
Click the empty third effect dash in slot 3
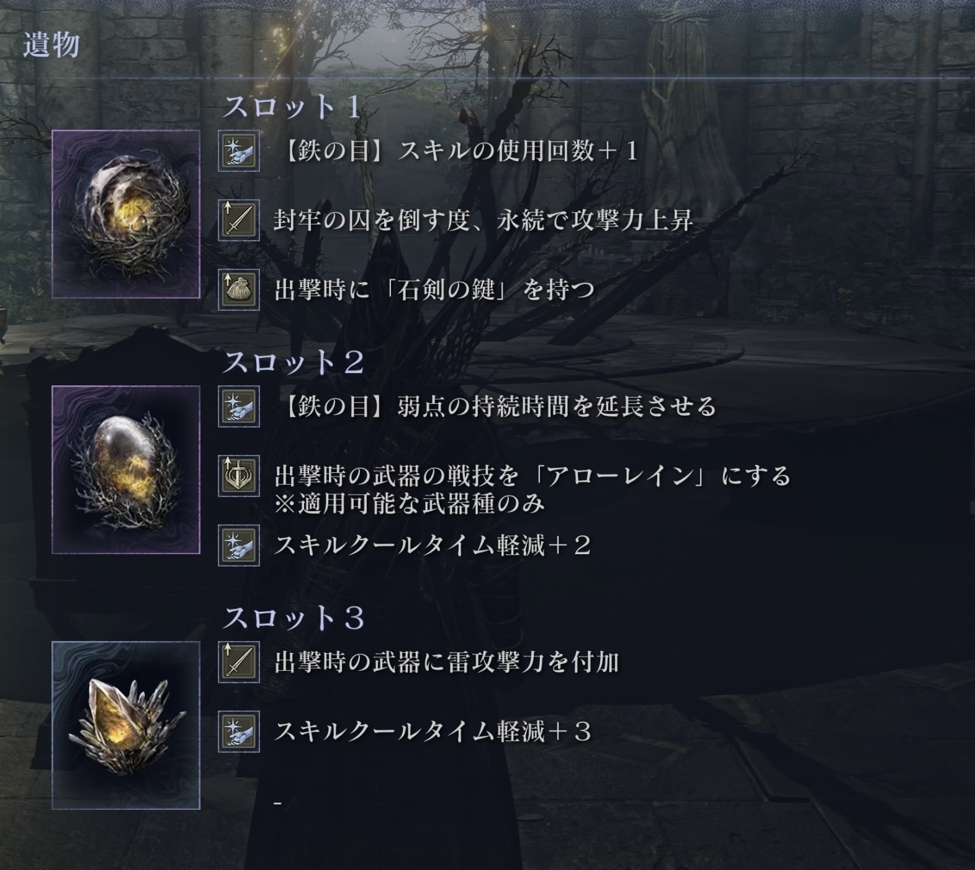coord(277,804)
